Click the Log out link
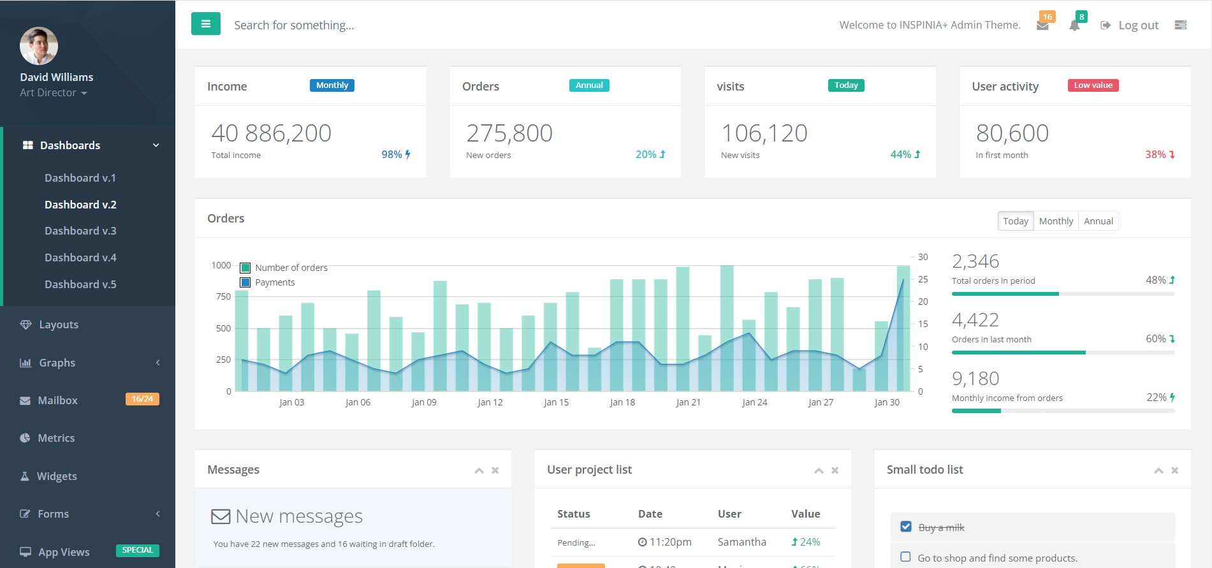 [x=1130, y=25]
